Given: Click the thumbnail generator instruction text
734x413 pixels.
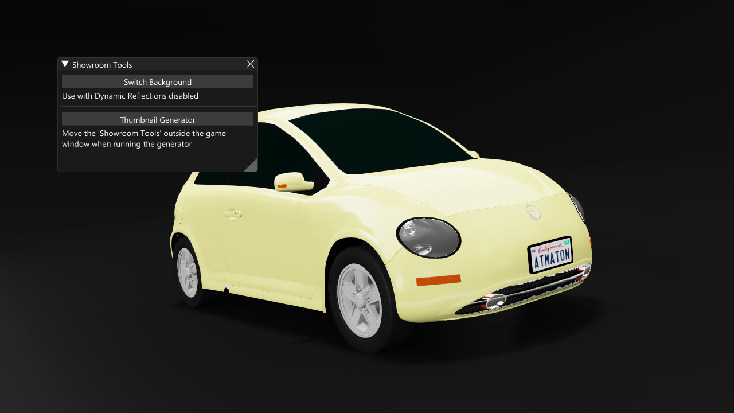Looking at the screenshot, I should coord(144,138).
